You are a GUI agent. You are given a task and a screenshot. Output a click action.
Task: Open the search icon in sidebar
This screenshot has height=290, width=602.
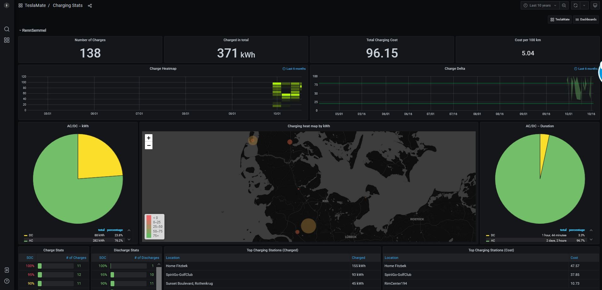7,29
